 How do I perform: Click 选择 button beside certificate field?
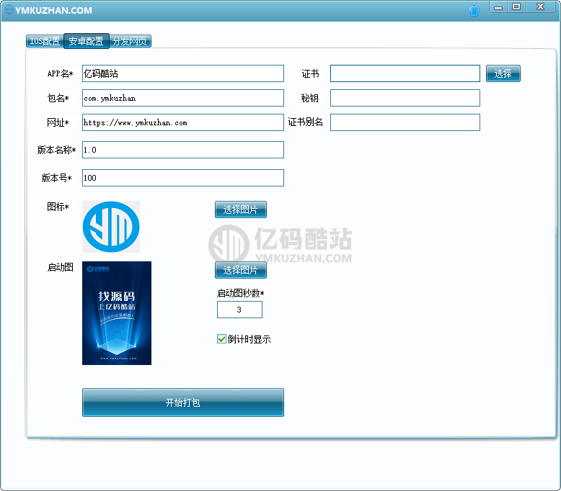(503, 73)
